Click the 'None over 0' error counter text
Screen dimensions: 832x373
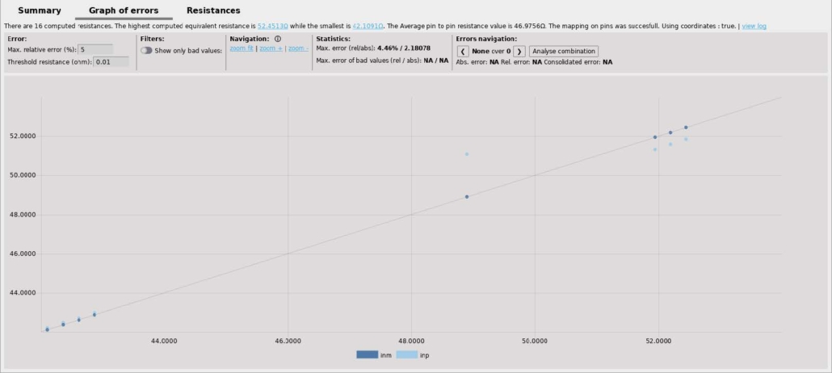click(491, 52)
